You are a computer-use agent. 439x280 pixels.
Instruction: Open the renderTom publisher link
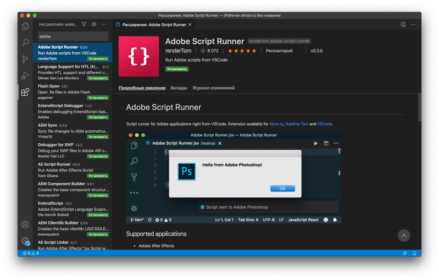(x=178, y=51)
